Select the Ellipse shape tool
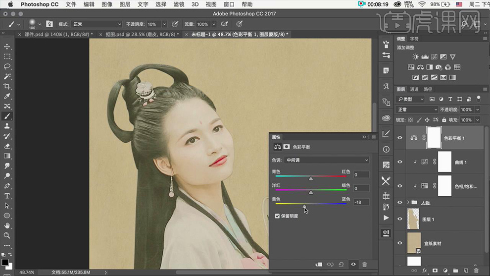Screen dimensions: 490x276 pyautogui.click(x=7, y=216)
